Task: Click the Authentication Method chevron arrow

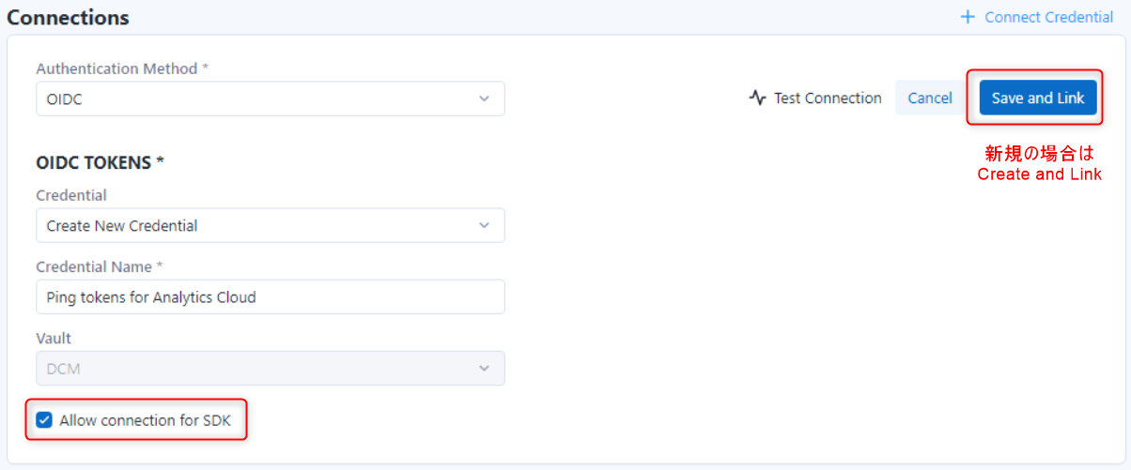Action: pyautogui.click(x=484, y=99)
